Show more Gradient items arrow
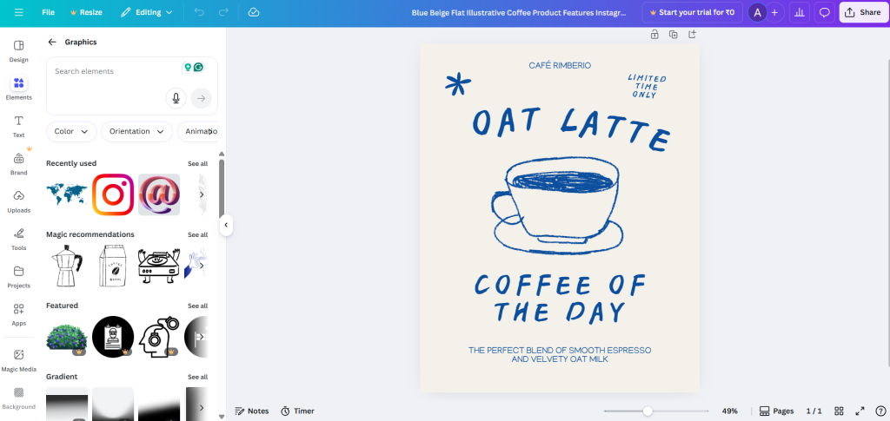This screenshot has height=421, width=890. coord(201,408)
